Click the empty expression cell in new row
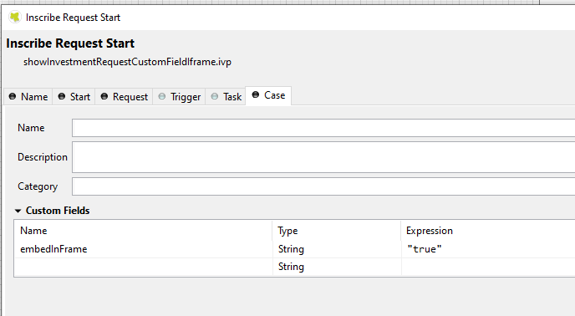Image resolution: width=575 pixels, height=316 pixels. (x=488, y=267)
